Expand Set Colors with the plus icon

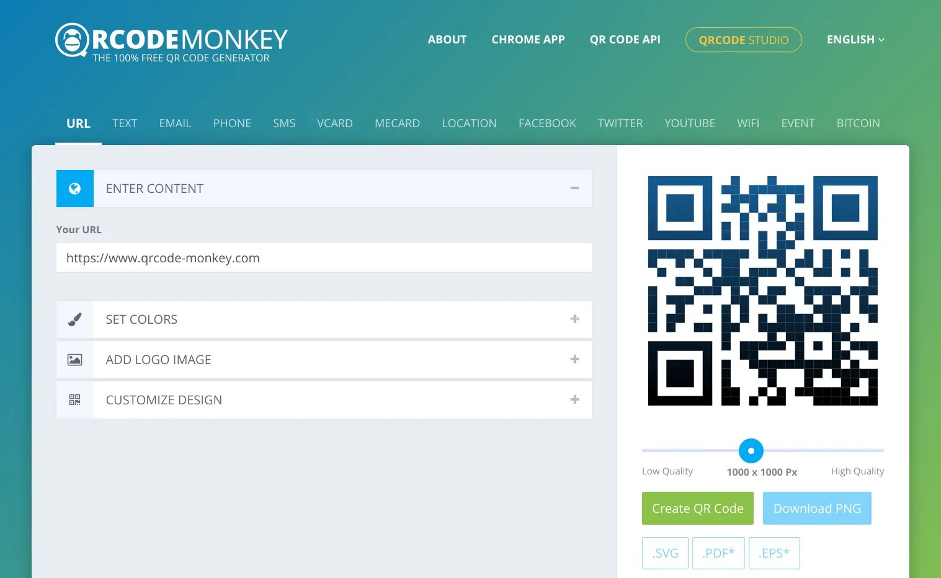tap(575, 319)
